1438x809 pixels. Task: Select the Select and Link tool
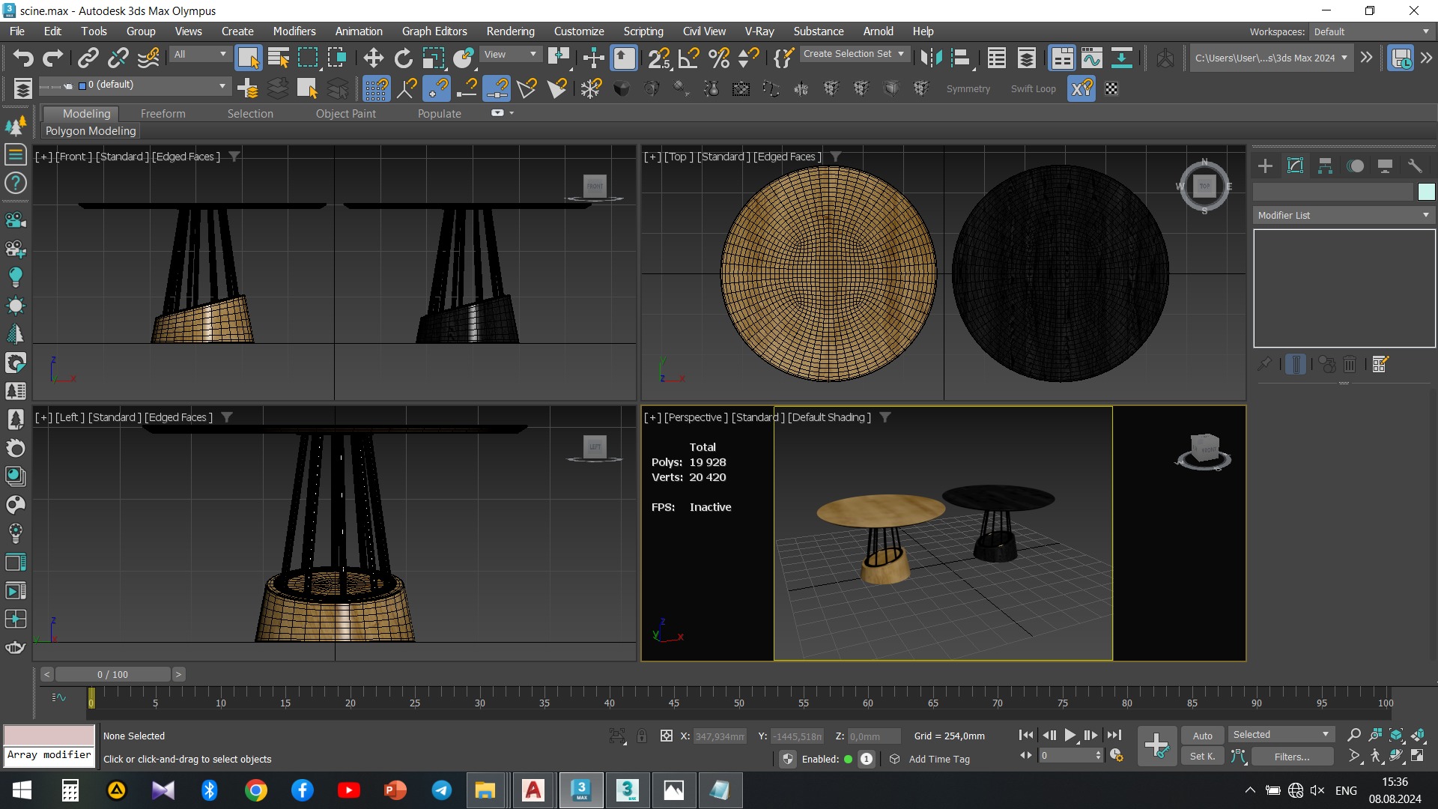pos(88,58)
